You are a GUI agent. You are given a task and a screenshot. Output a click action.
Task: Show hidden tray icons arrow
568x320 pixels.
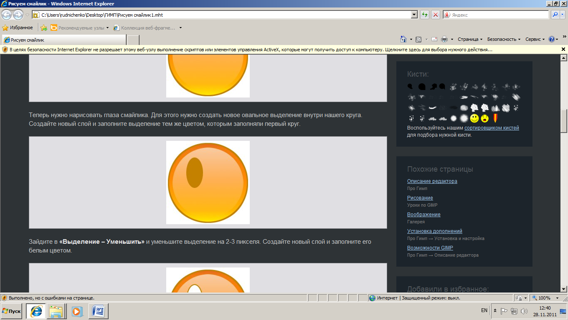click(x=495, y=311)
